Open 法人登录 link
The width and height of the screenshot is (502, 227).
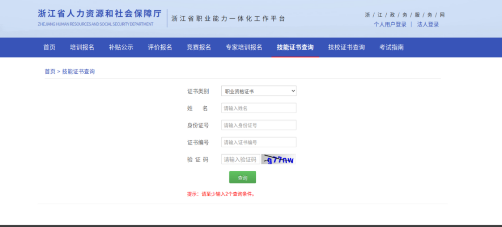pos(428,24)
